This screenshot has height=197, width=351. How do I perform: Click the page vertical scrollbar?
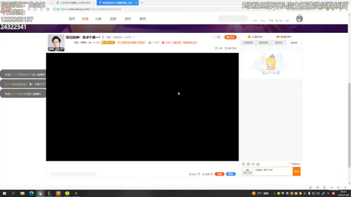pyautogui.click(x=349, y=125)
